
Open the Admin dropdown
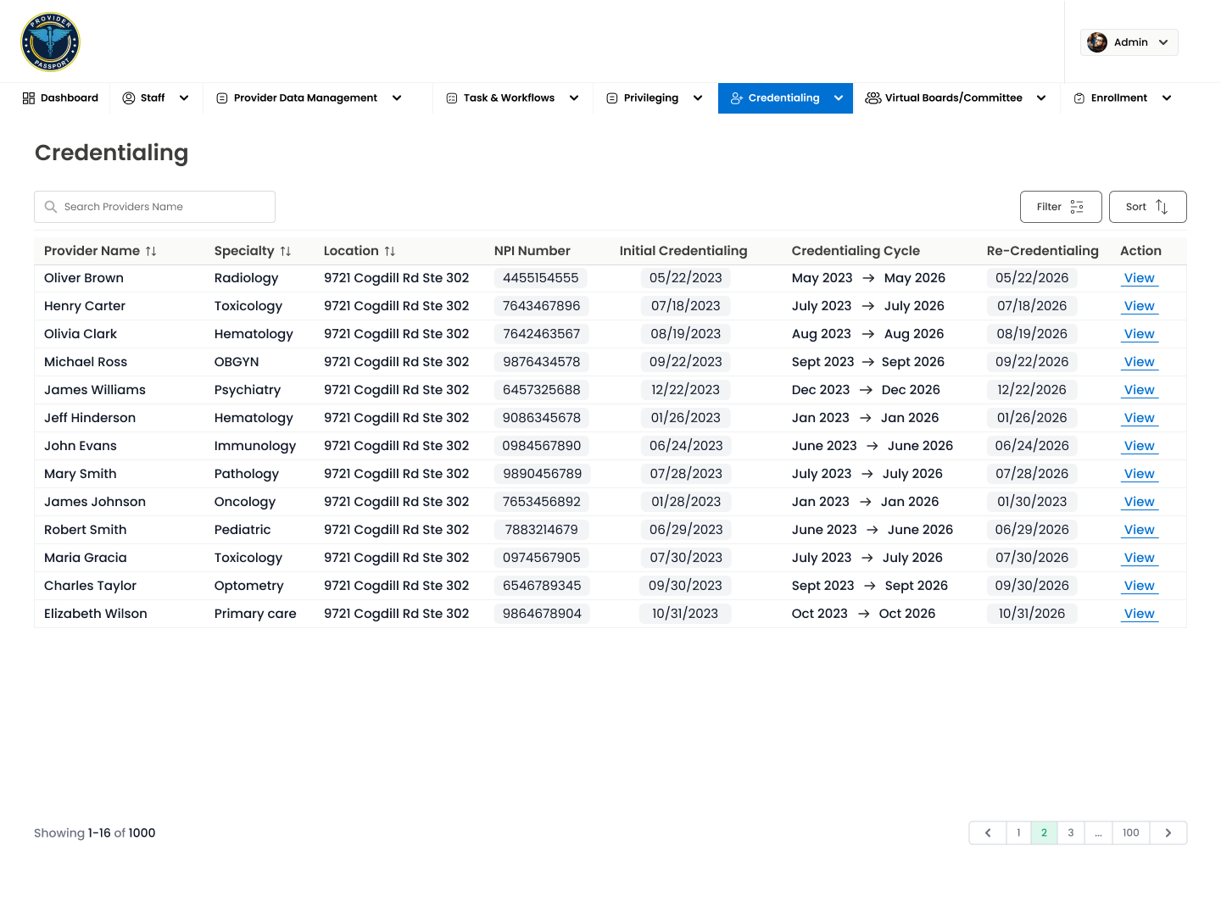click(1129, 42)
